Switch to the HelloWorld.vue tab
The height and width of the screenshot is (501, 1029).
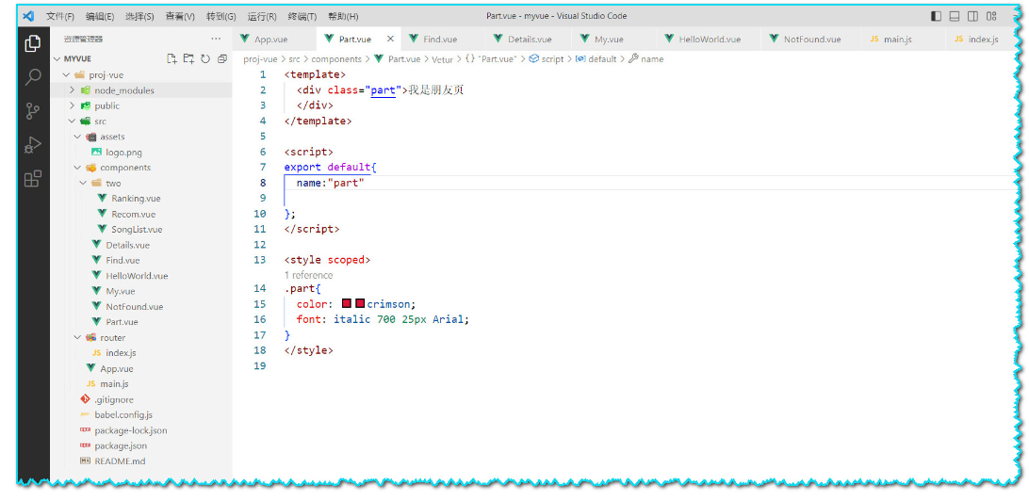coord(710,39)
